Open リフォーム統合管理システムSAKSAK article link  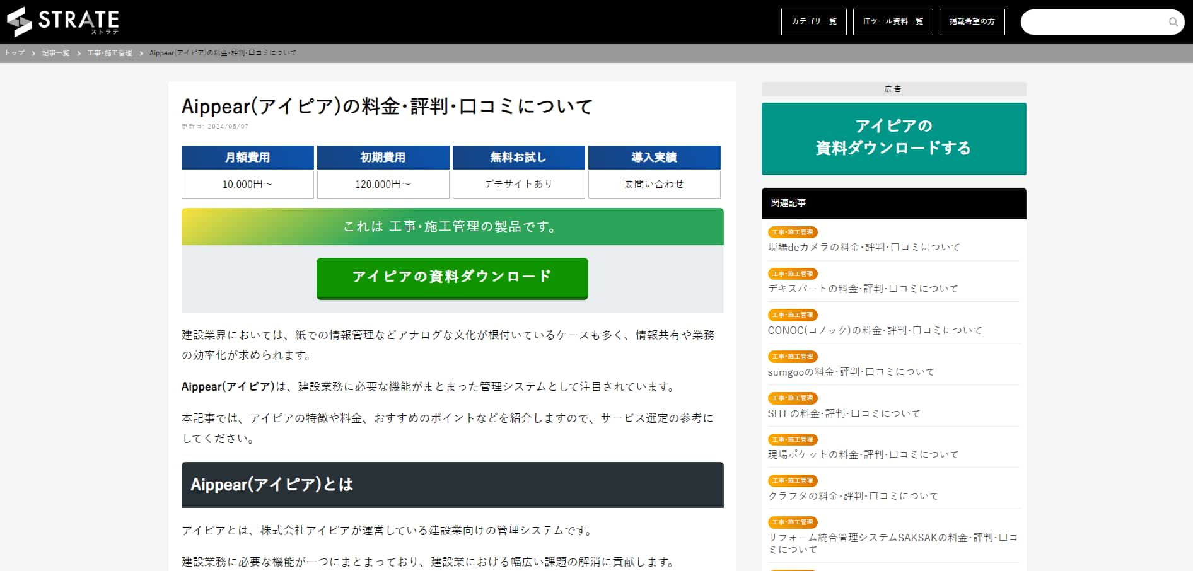892,543
